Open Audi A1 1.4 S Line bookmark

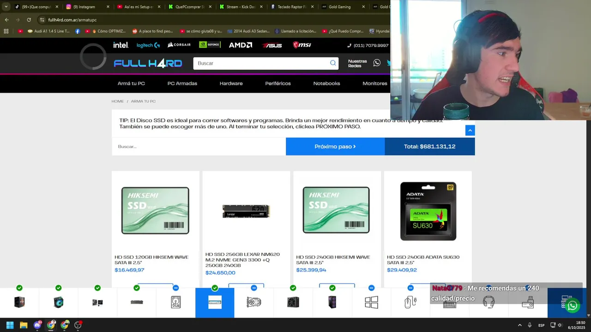[48, 31]
